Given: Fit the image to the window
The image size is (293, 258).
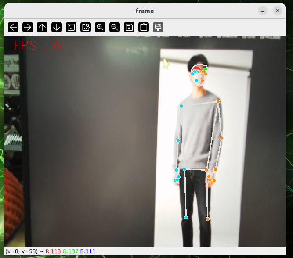Looking at the screenshot, I should pos(86,27).
